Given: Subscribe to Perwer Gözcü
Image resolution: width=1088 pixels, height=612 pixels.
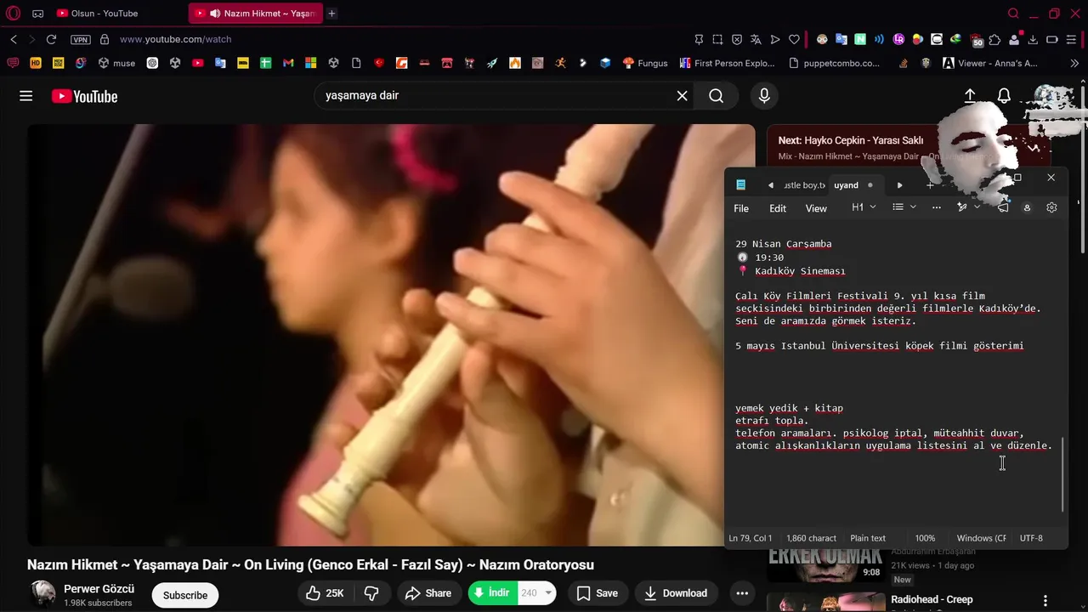Looking at the screenshot, I should click(185, 595).
